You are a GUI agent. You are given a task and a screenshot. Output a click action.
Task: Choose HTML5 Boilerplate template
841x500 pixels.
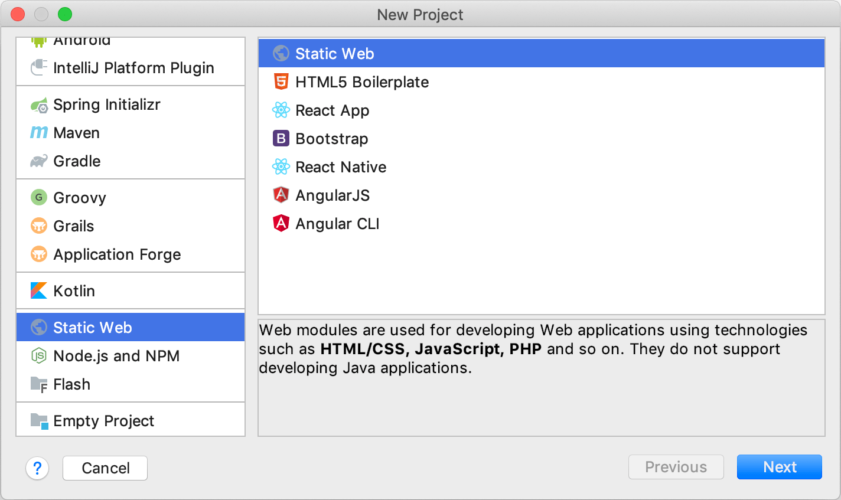pos(542,81)
